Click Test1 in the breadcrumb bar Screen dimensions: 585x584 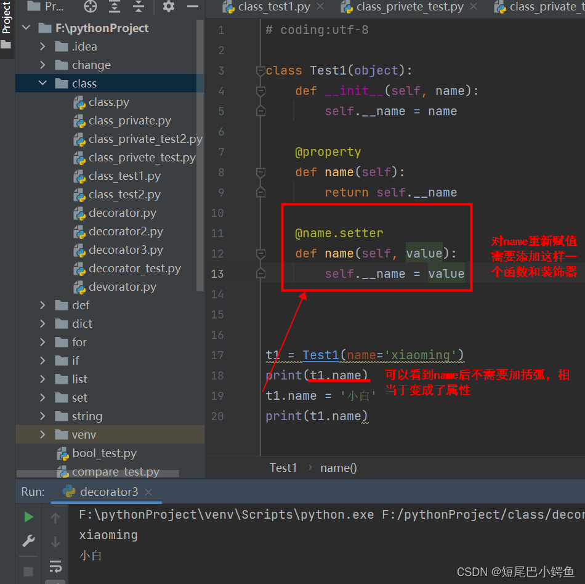tap(283, 468)
